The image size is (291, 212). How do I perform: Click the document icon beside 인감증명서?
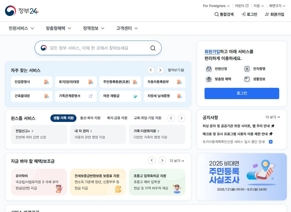(46, 82)
